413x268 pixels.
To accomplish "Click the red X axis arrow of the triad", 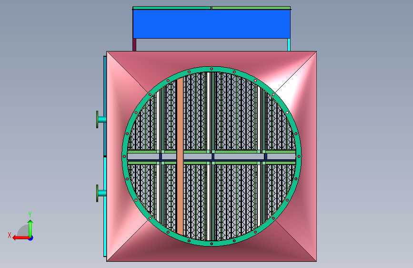I will 20,238.
